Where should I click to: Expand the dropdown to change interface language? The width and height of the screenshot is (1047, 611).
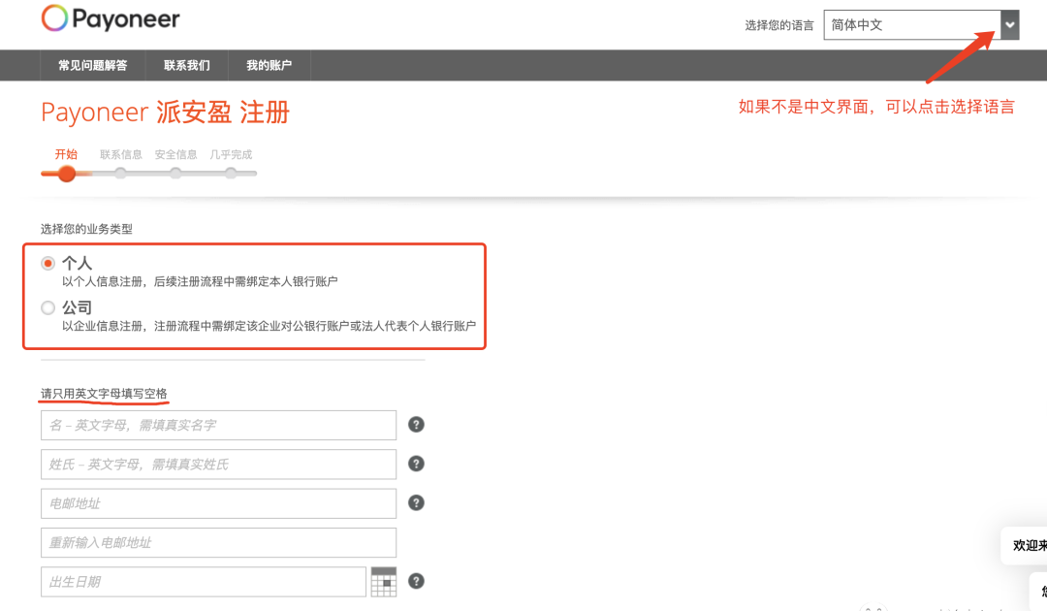pyautogui.click(x=1009, y=24)
